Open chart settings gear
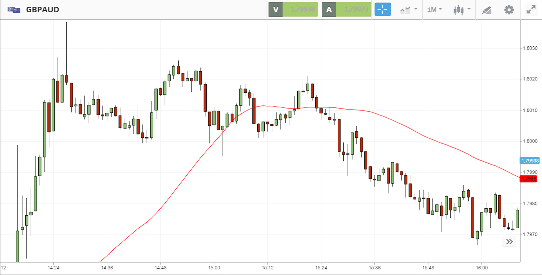This screenshot has height=275, width=542. [509, 9]
